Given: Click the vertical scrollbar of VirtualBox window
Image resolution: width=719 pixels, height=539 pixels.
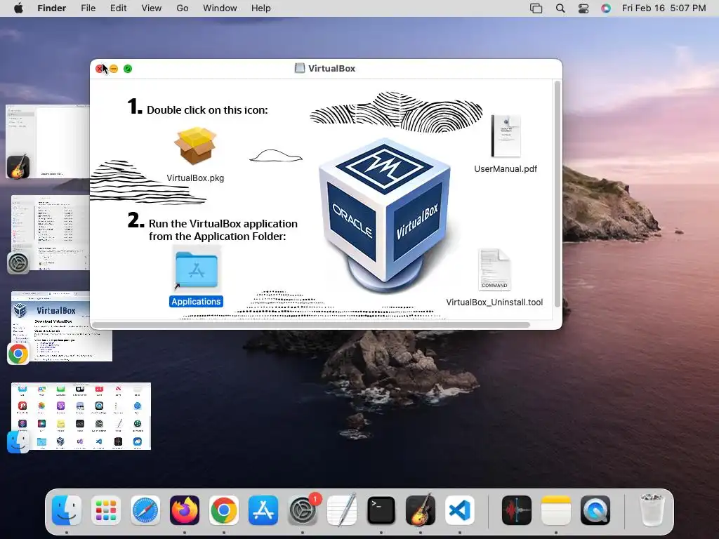Looking at the screenshot, I should 557,194.
